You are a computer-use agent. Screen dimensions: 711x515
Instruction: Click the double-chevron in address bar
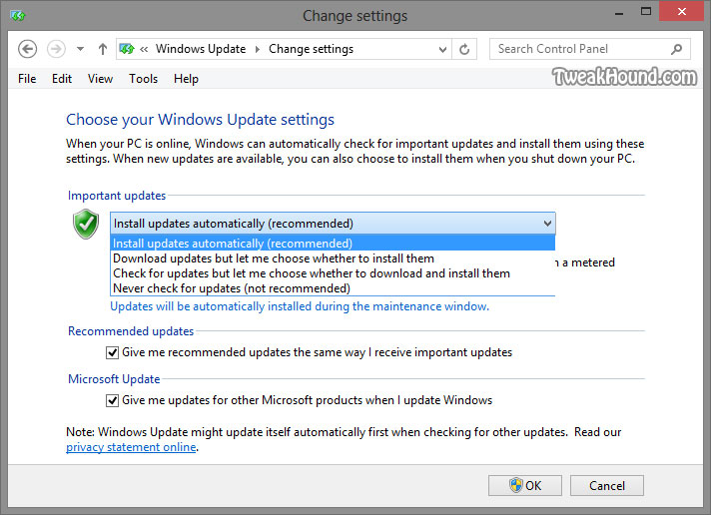tap(144, 49)
